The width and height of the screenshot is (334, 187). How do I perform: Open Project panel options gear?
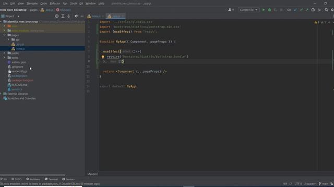click(76, 16)
